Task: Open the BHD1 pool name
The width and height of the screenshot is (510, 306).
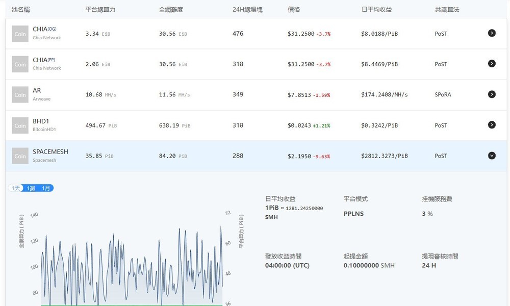Action: pos(41,121)
